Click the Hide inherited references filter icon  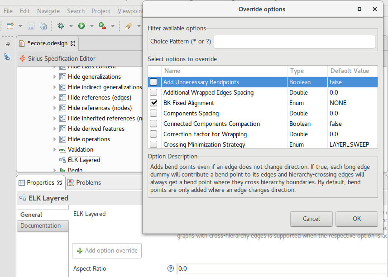[x=62, y=118]
